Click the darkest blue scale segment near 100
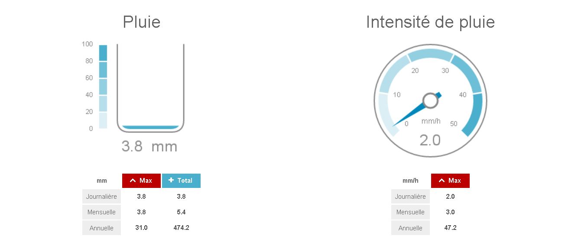565x252 pixels. 103,53
